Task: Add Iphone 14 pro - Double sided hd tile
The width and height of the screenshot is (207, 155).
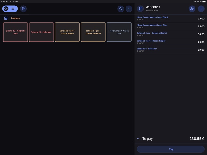Action: tap(93, 32)
